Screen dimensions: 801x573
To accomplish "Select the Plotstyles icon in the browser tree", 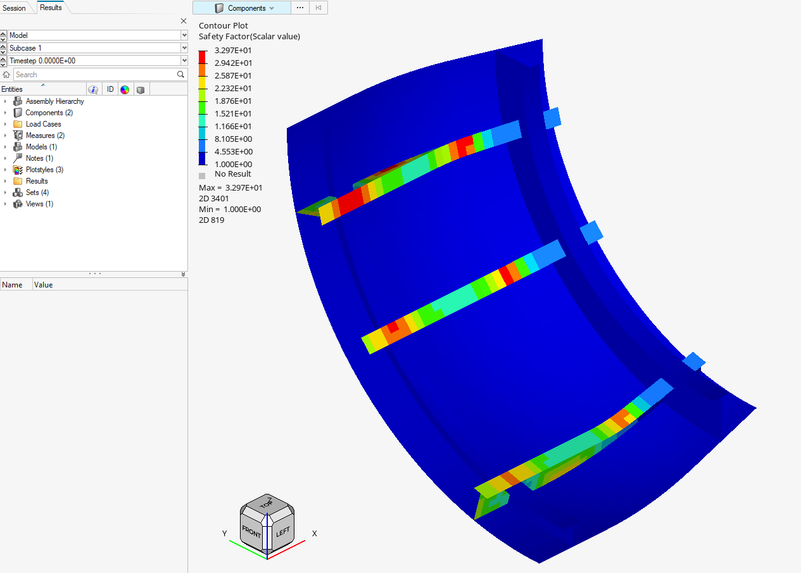I will (18, 169).
